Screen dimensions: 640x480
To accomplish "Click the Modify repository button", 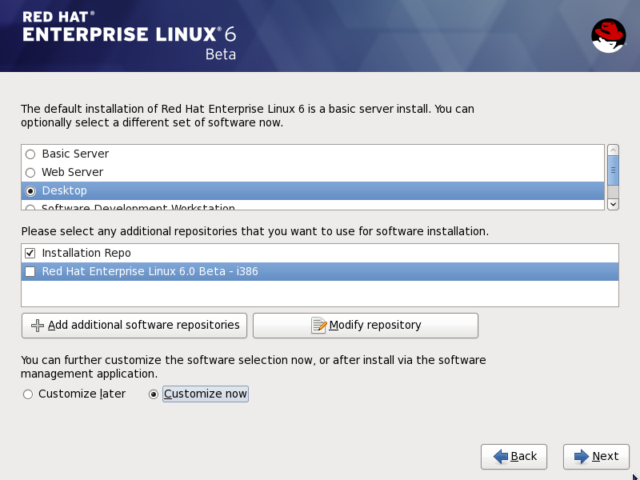I will 365,326.
